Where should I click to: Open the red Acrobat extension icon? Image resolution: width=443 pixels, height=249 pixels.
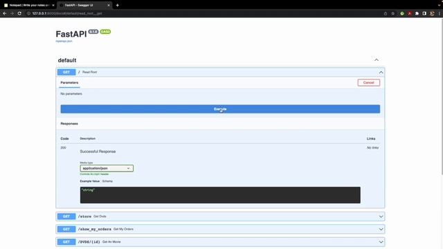coord(409,13)
